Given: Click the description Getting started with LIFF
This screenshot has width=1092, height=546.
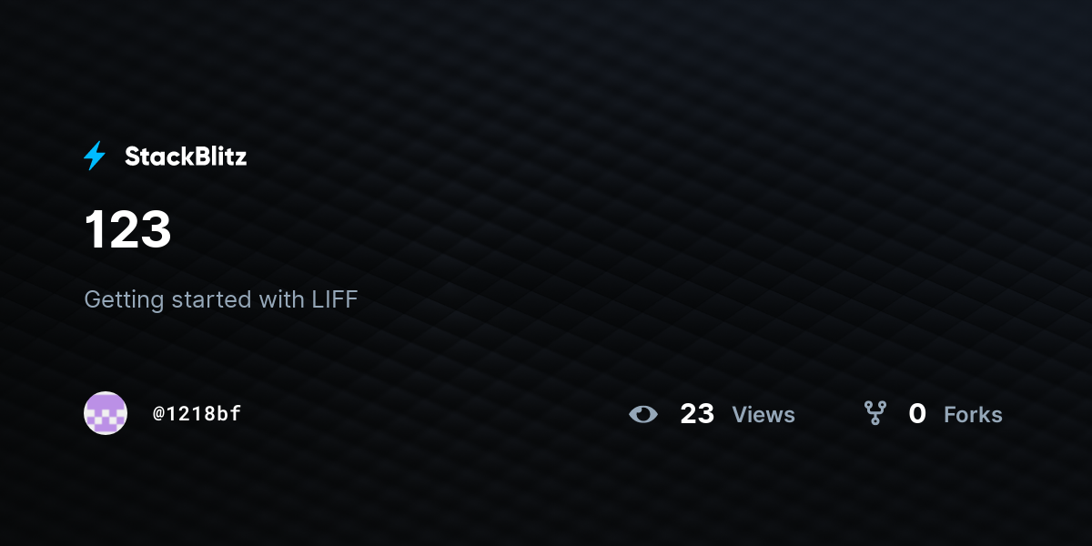Looking at the screenshot, I should 221,299.
